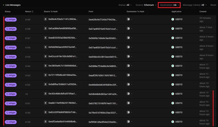Image resolution: width=218 pixels, height=127 pixels.
Task: Open the Source: Ethereum filter dropdown
Action: click(146, 5)
